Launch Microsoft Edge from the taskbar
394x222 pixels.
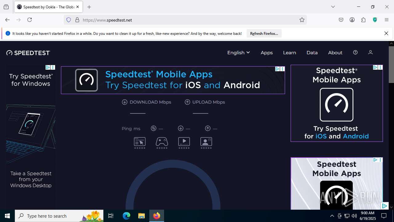(127, 216)
